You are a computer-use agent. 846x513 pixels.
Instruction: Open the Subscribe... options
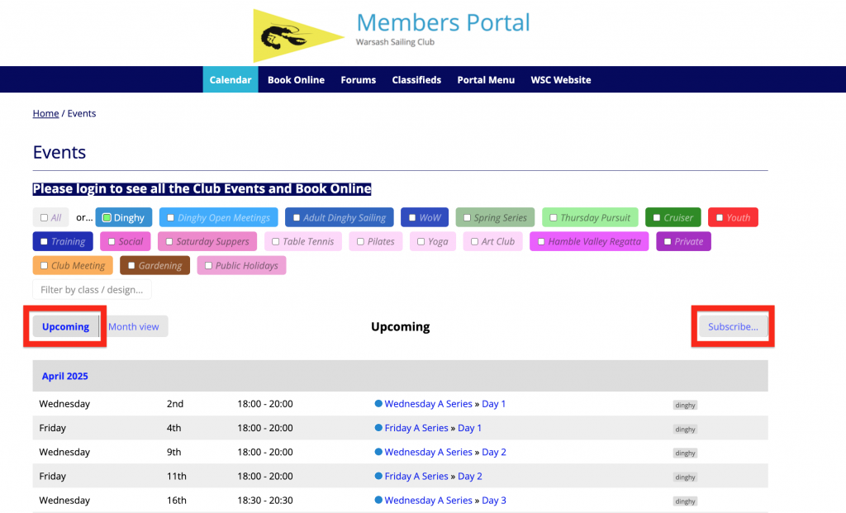pos(733,326)
